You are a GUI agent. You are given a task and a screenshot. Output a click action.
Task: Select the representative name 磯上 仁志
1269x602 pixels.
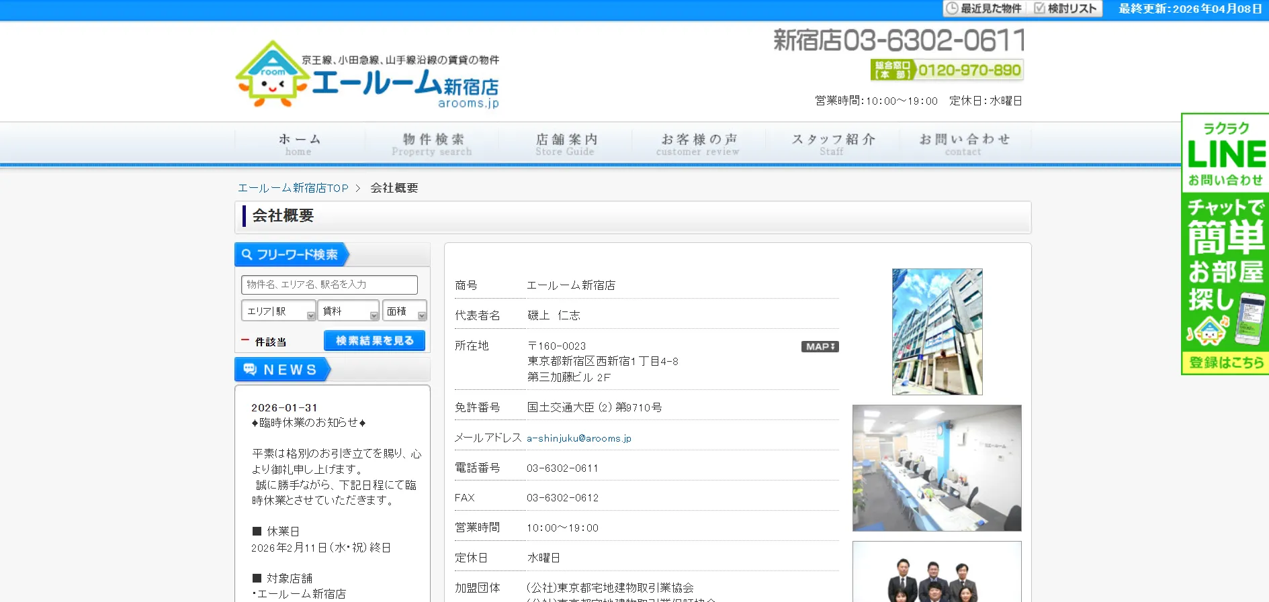[x=554, y=315]
